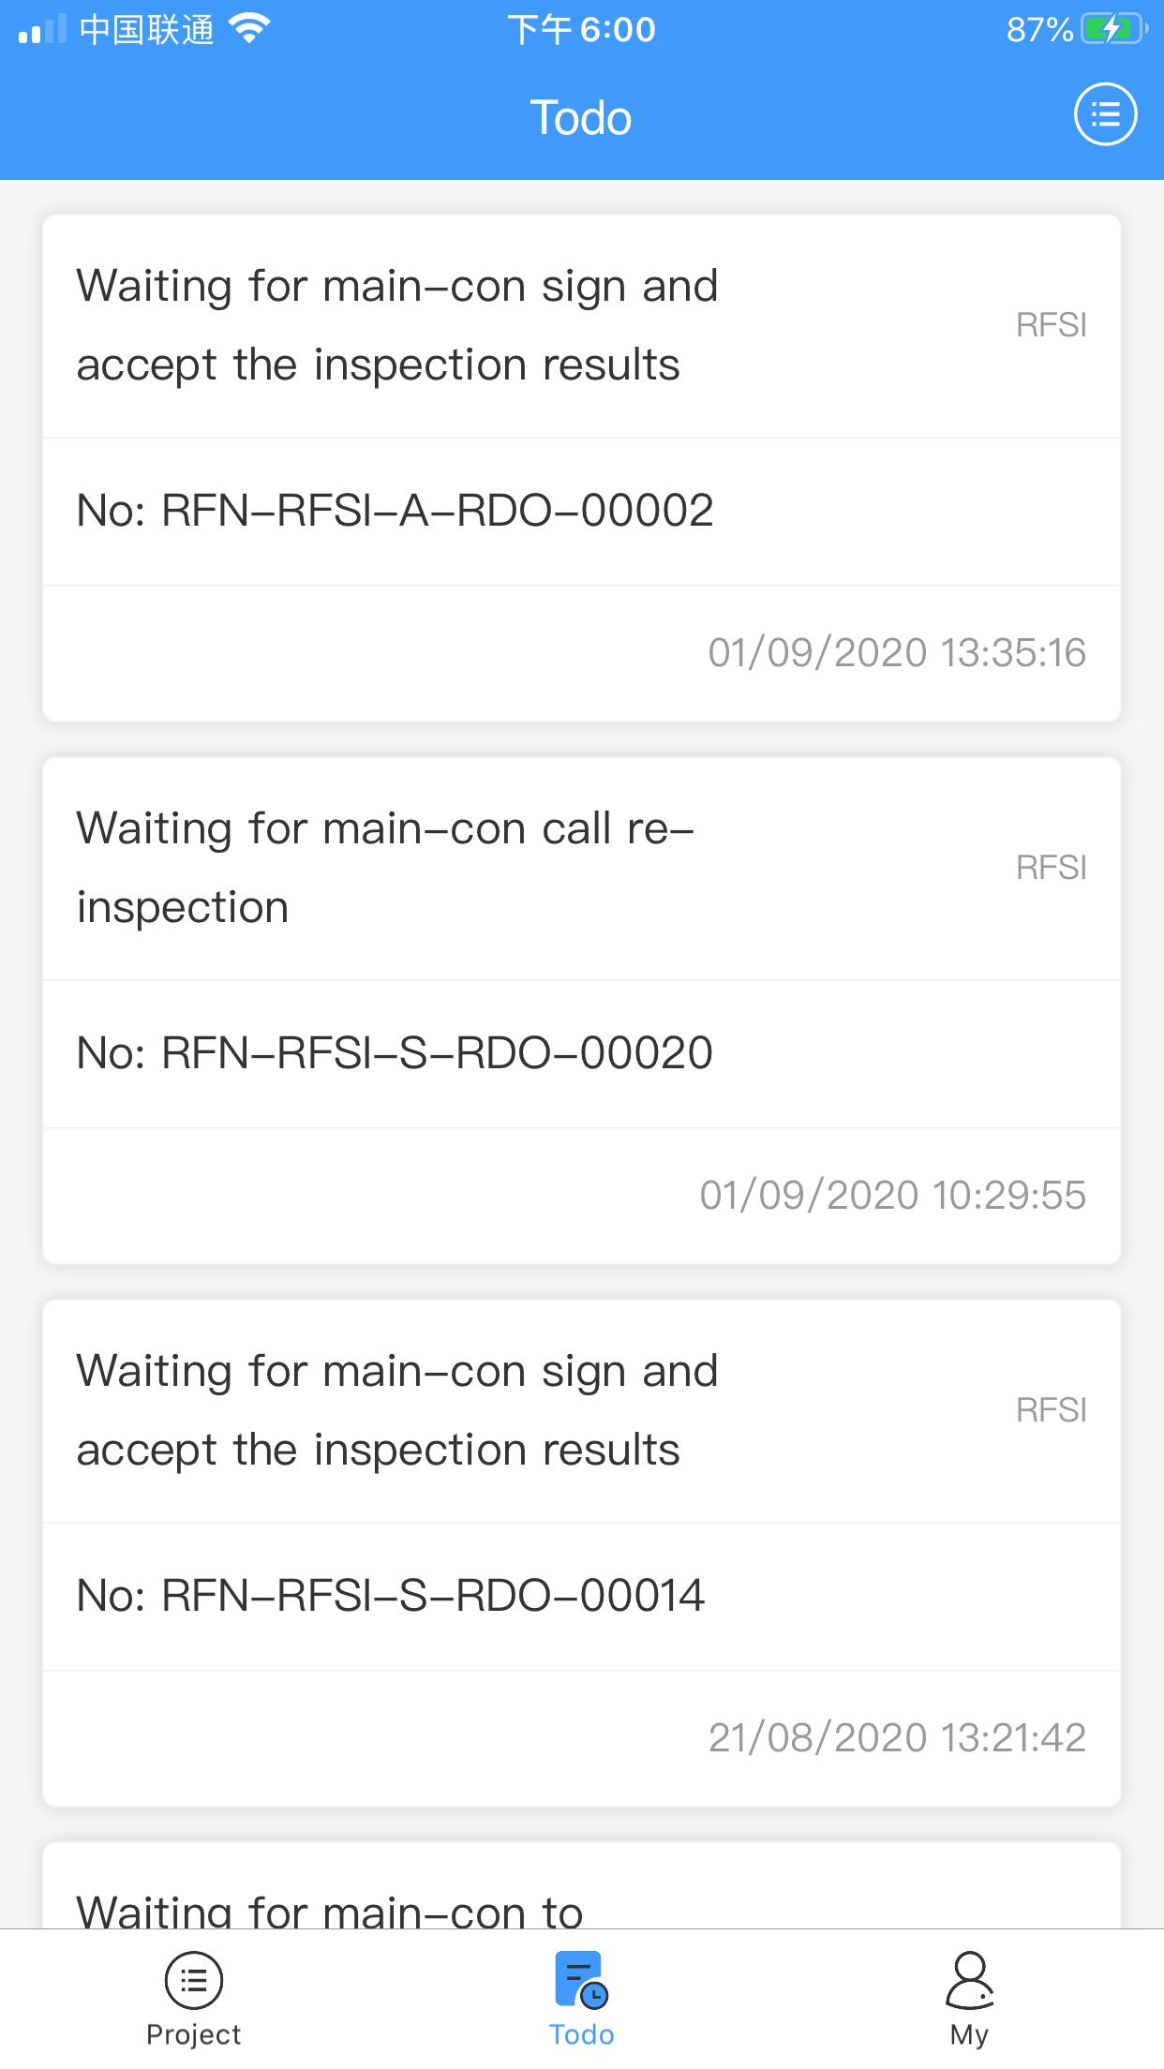
Task: Select the Todo tab label
Action: [x=581, y=2034]
